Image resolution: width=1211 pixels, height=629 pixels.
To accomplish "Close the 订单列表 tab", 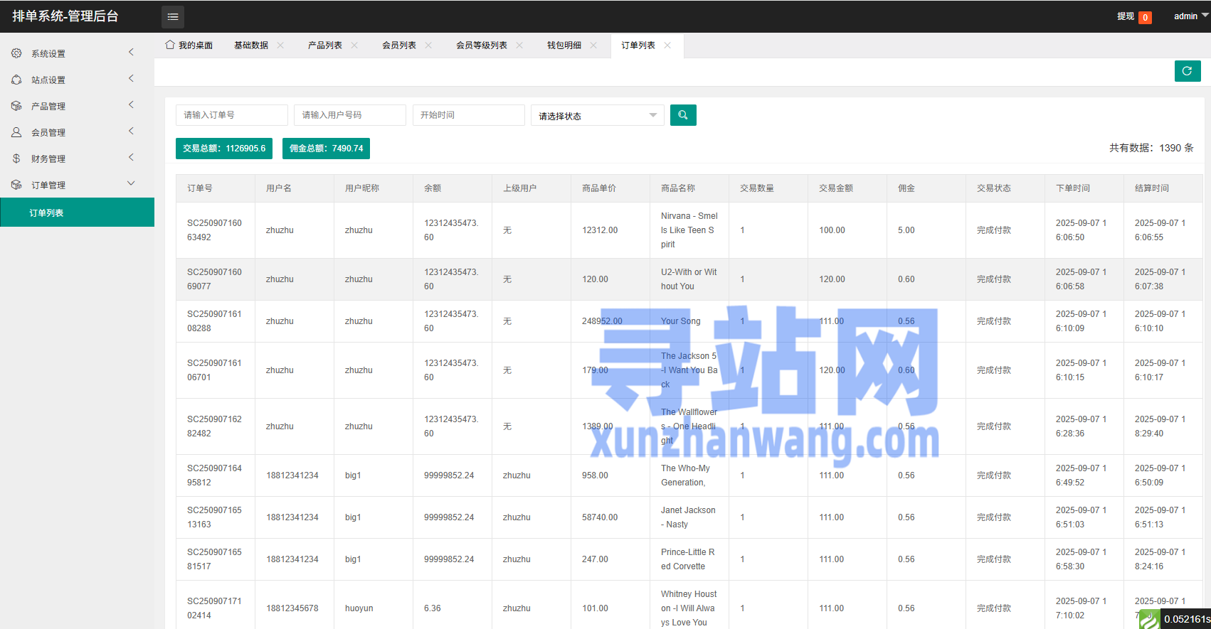I will coord(667,45).
